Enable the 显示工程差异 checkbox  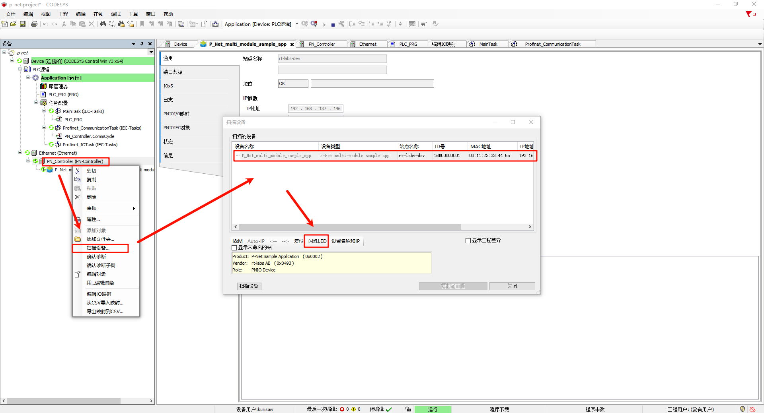[468, 240]
